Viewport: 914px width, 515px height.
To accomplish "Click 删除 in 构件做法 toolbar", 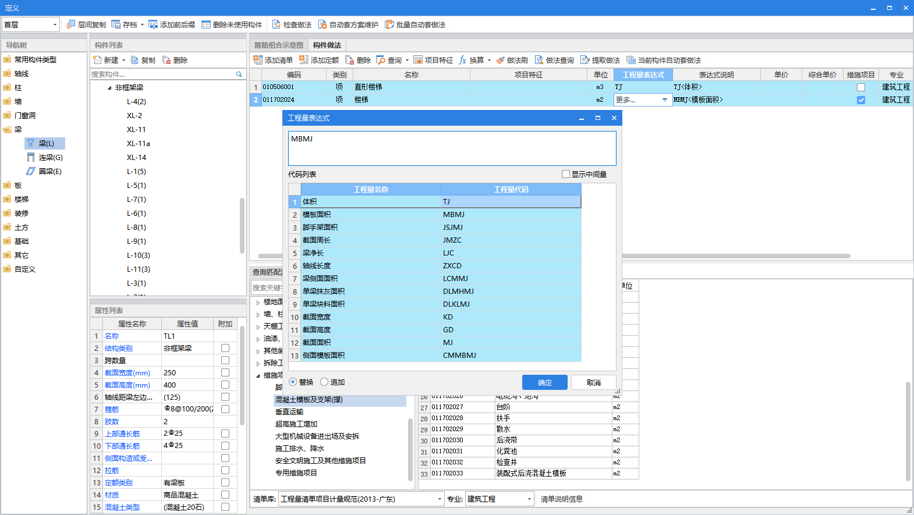I will click(x=358, y=60).
